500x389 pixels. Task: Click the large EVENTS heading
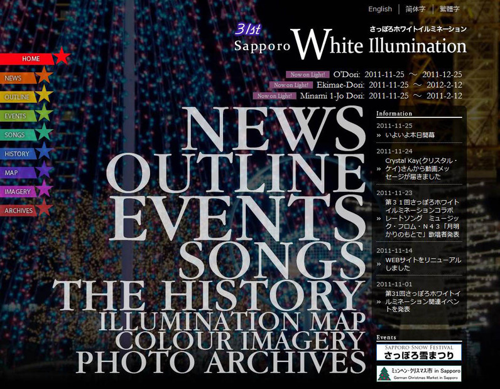tap(237, 218)
